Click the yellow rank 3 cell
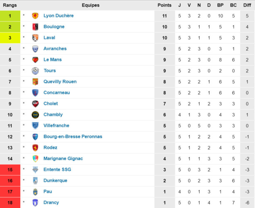This screenshot has height=208, width=255. 10,38
